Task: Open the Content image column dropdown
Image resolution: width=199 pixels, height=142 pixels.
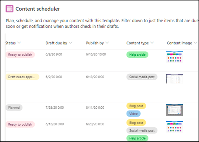Action: (x=195, y=43)
